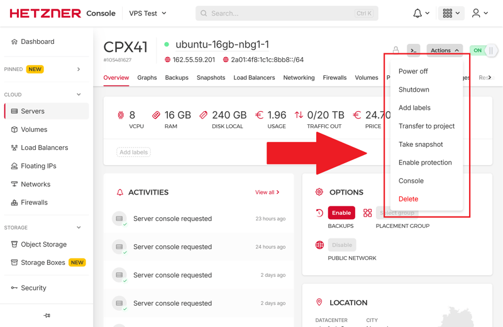Expand the Pinned section chevron
This screenshot has width=503, height=327.
click(x=79, y=69)
